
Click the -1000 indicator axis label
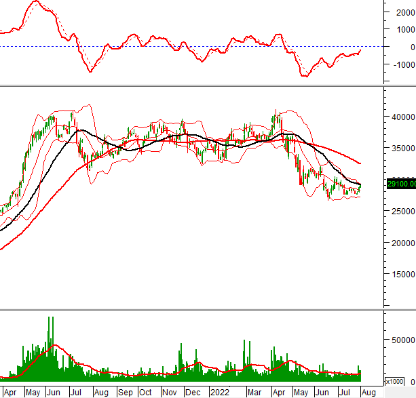point(404,64)
